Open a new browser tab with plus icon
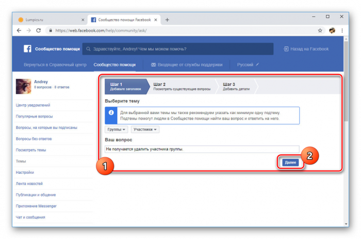Viewport: 361px width, 239px height. (167, 20)
